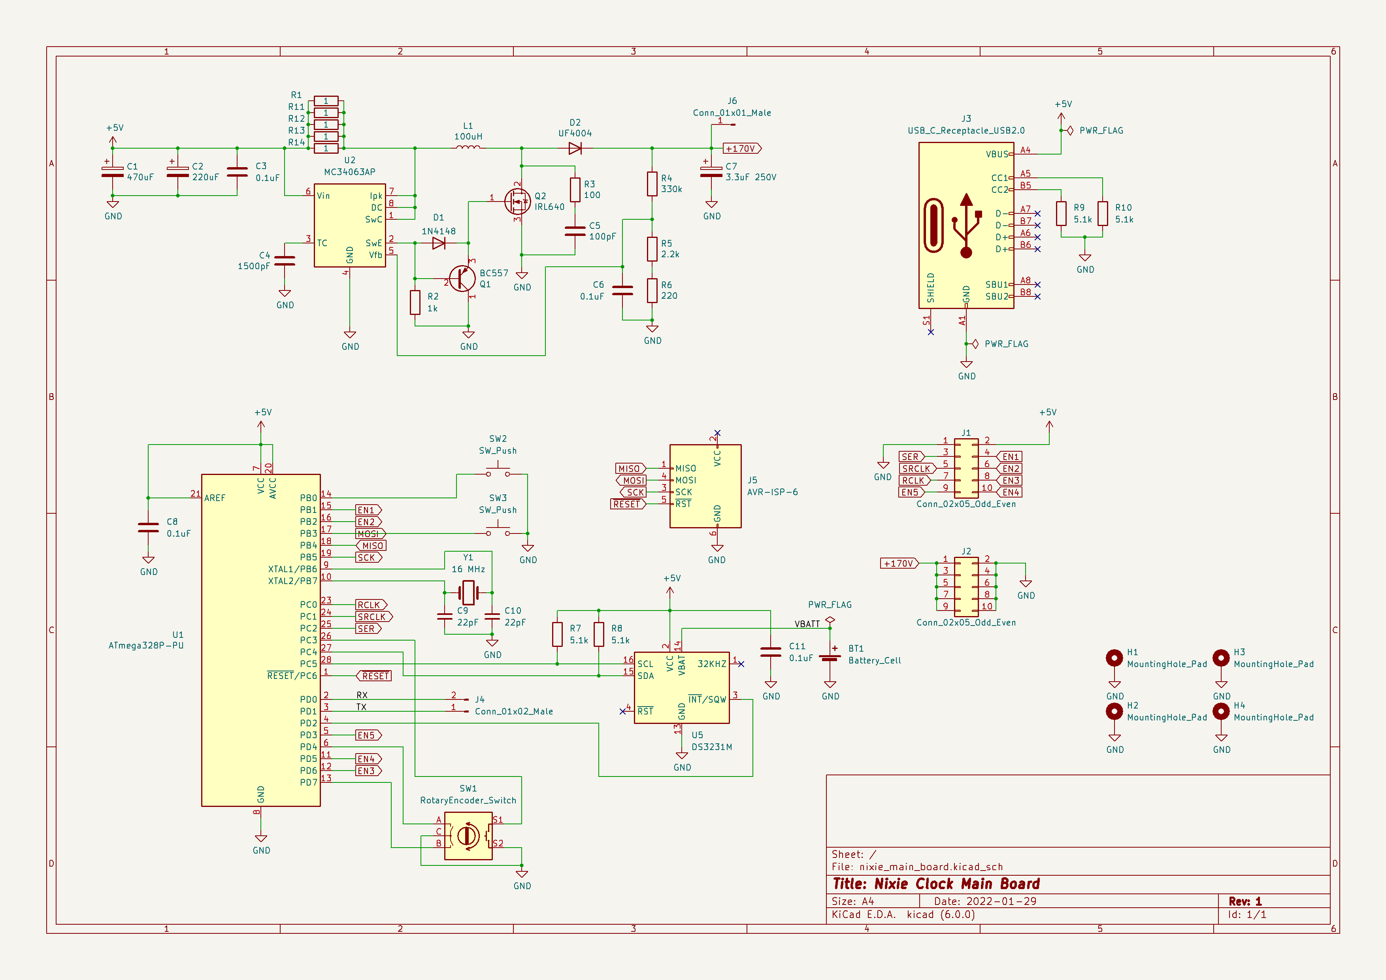Image resolution: width=1386 pixels, height=980 pixels.
Task: Select the BC557 transistor Q1 symbol
Action: tap(463, 278)
